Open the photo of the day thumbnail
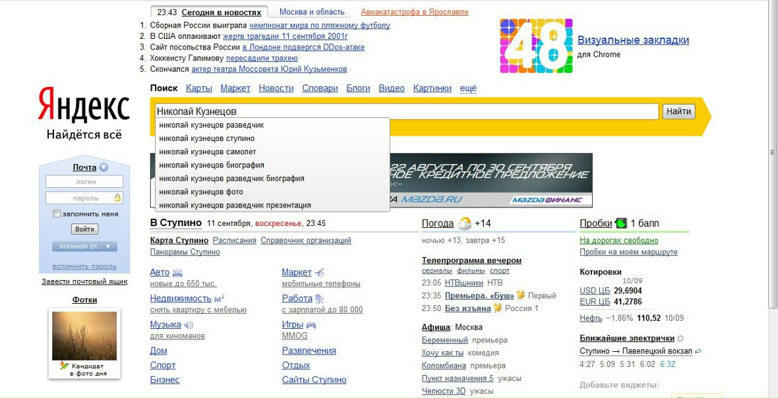The width and height of the screenshot is (778, 398). (84, 336)
